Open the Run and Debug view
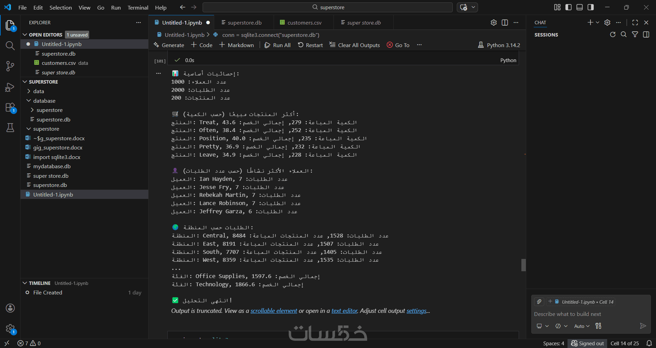Image resolution: width=656 pixels, height=348 pixels. (10, 87)
